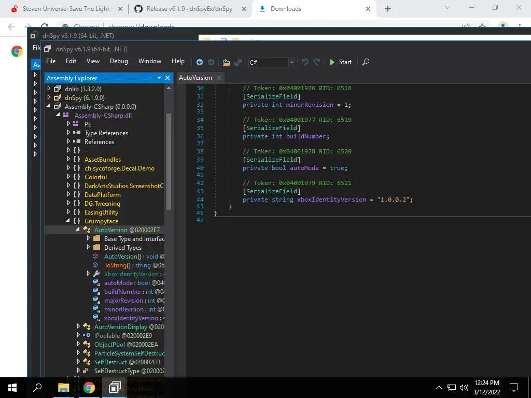
Task: Click xboxIdentityVersion in code line 44
Action: pos(331,200)
